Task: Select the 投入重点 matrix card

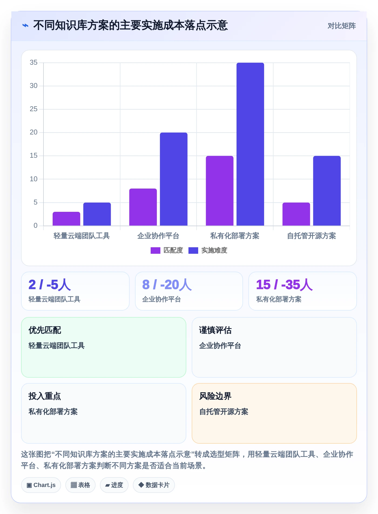Action: (104, 413)
